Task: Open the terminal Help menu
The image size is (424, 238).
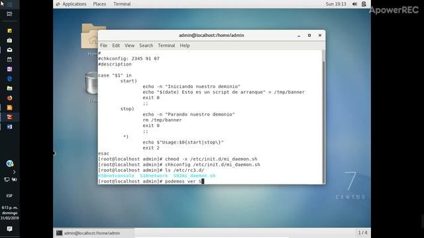Action: pos(185,46)
